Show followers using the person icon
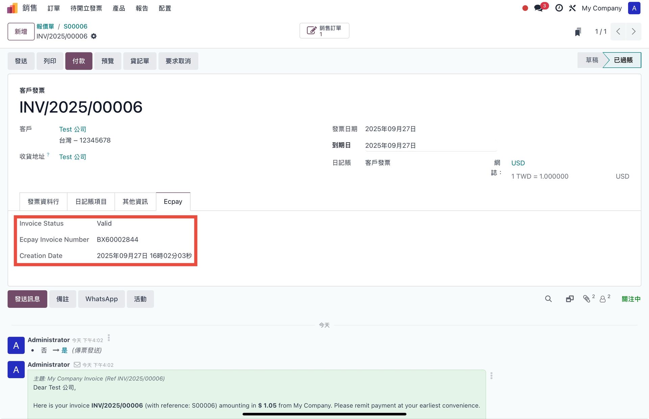 click(x=603, y=299)
